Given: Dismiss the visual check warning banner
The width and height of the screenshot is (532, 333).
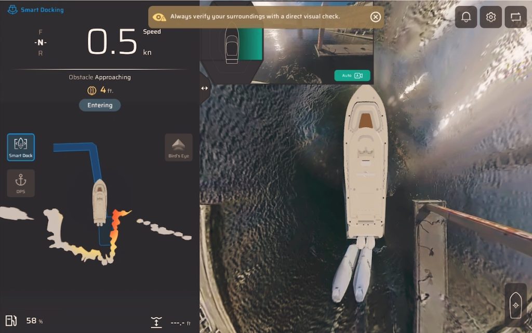Looking at the screenshot, I should point(375,17).
